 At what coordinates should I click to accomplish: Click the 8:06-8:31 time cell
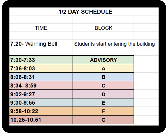coord(41,77)
